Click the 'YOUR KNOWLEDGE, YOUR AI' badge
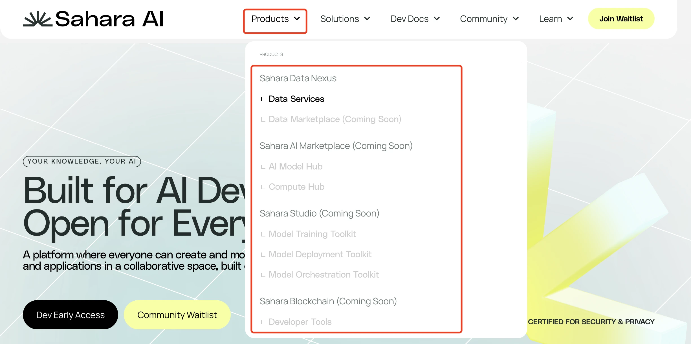Image resolution: width=691 pixels, height=344 pixels. 82,161
